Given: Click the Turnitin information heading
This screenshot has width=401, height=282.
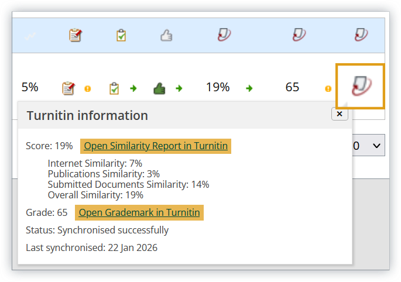Looking at the screenshot, I should 87,115.
